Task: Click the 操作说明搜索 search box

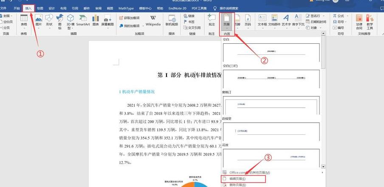Action: (229, 8)
